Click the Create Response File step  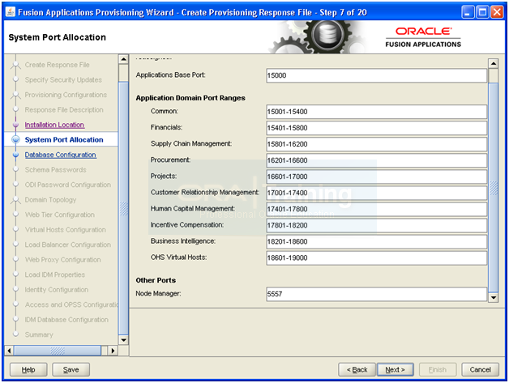(57, 65)
